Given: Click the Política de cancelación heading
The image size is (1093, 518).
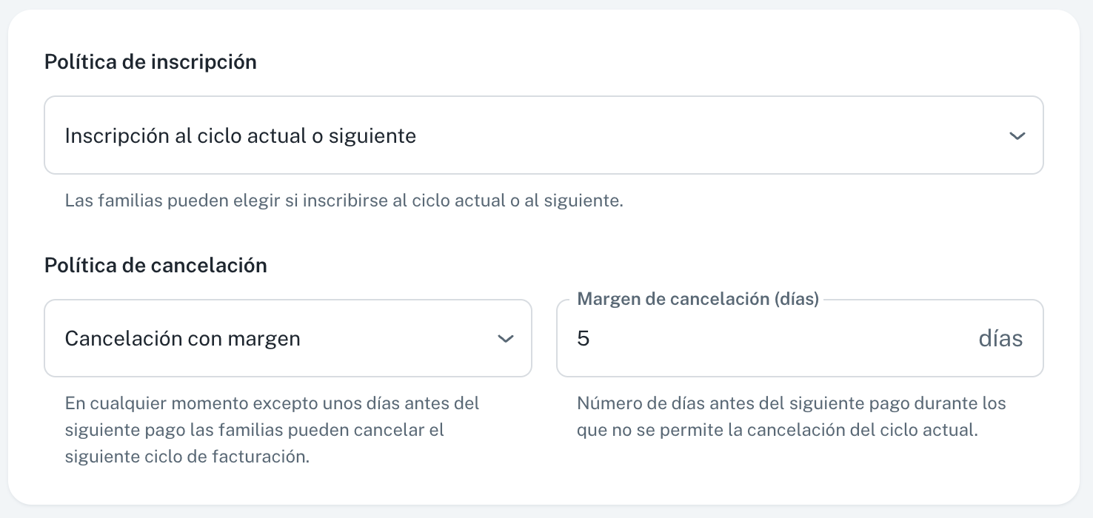Looking at the screenshot, I should coord(156,265).
